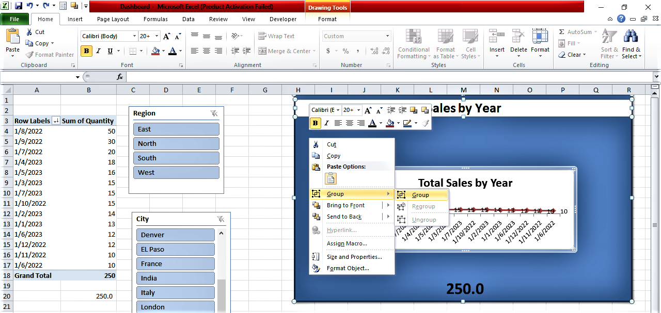Open the ribbon Font Color dropdown arrow
This screenshot has height=313, width=661.
pyautogui.click(x=179, y=51)
